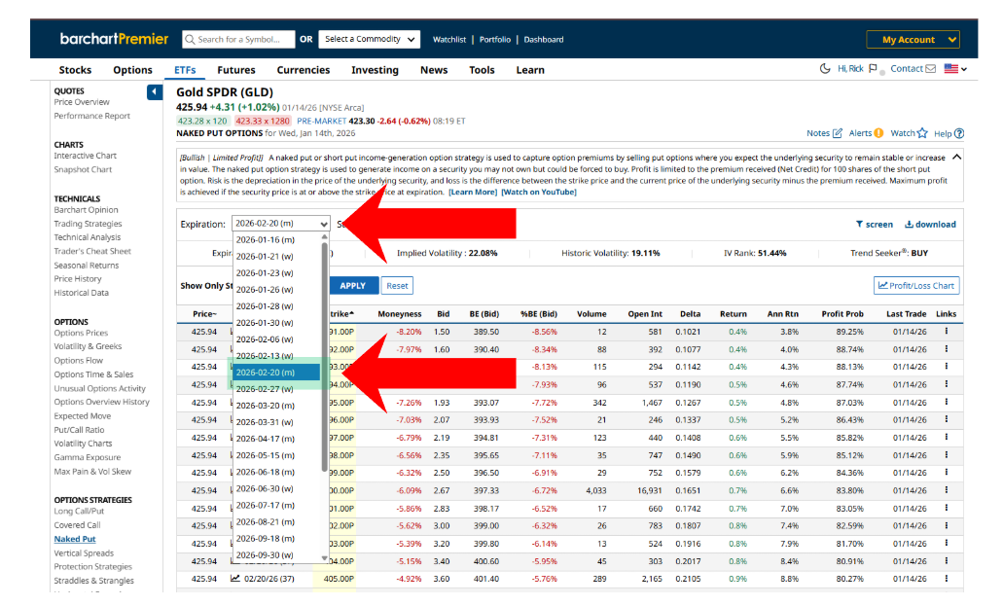Open the My Account dropdown
This screenshot has height=605, width=1003.
[913, 40]
